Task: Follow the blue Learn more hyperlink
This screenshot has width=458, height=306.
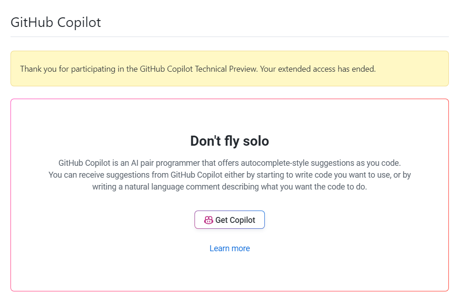Action: tap(229, 248)
